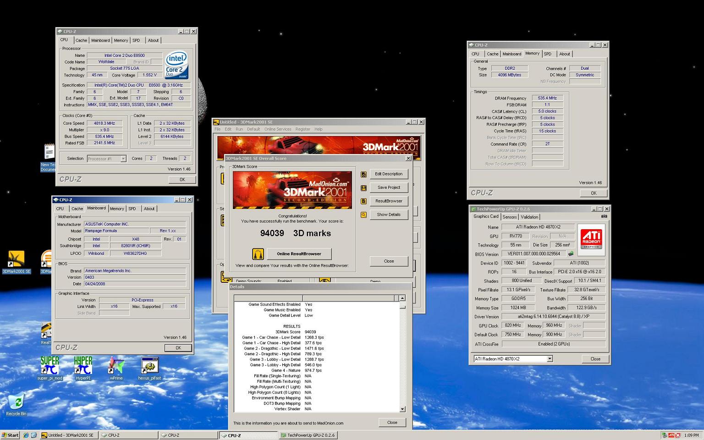Image resolution: width=704 pixels, height=440 pixels.
Task: Open the Online Services menu in 3DMark2001
Action: pyautogui.click(x=278, y=129)
